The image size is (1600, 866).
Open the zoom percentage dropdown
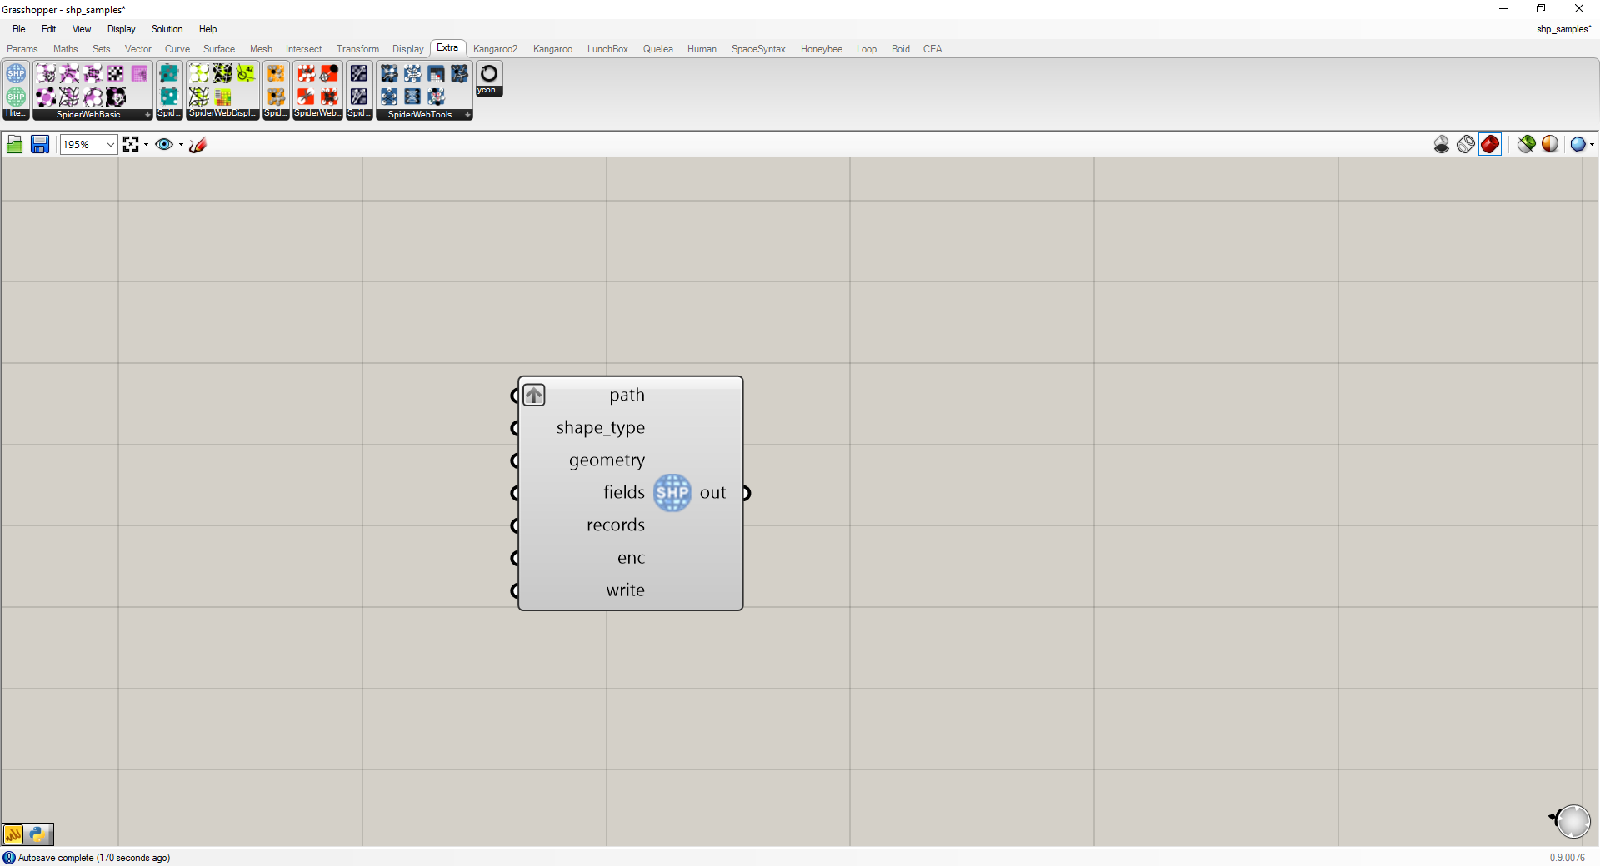click(109, 144)
